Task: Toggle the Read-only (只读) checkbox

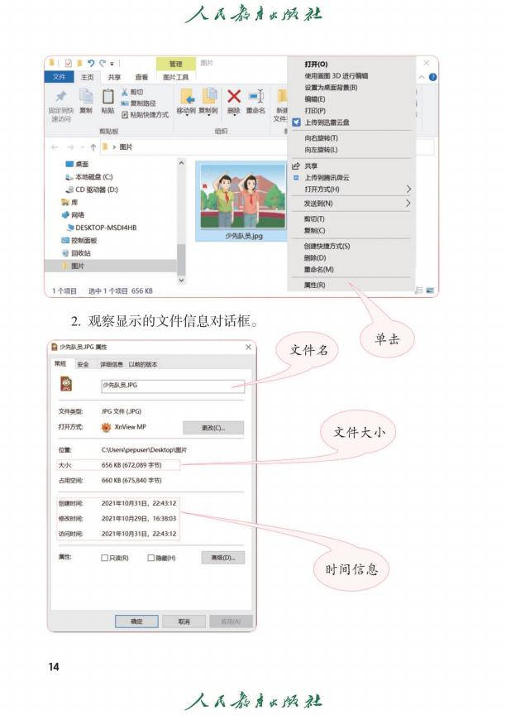Action: 105,558
